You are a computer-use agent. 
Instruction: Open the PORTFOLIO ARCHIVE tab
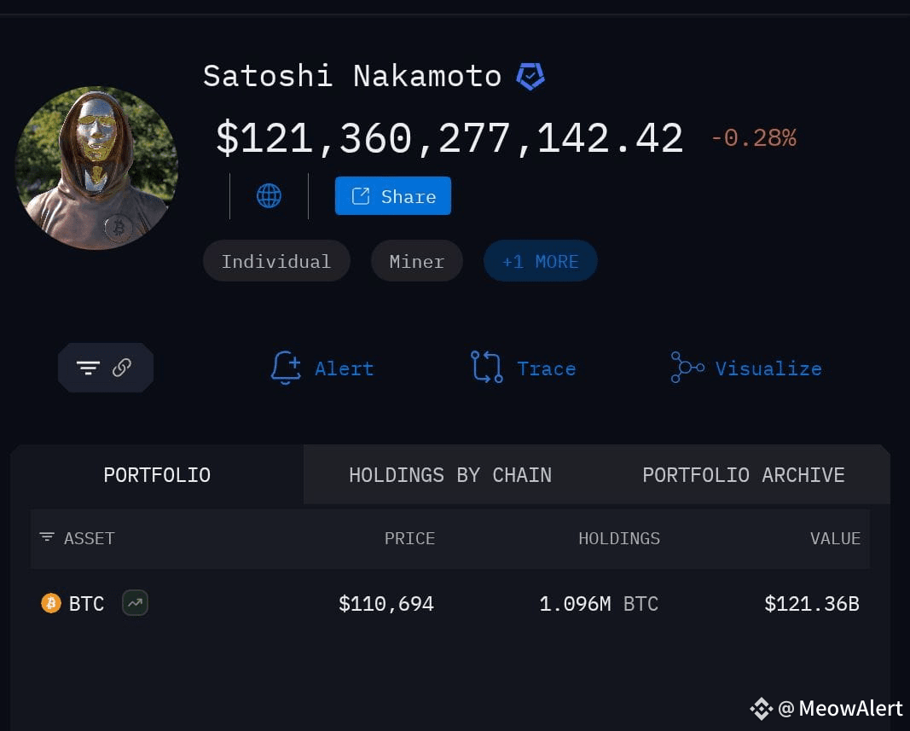tap(743, 474)
